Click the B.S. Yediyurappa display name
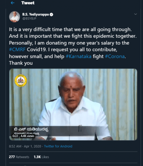 click(35, 14)
